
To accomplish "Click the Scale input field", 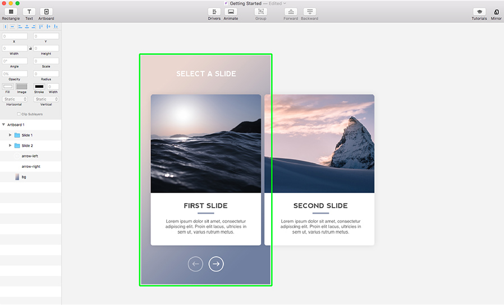I will [x=46, y=61].
